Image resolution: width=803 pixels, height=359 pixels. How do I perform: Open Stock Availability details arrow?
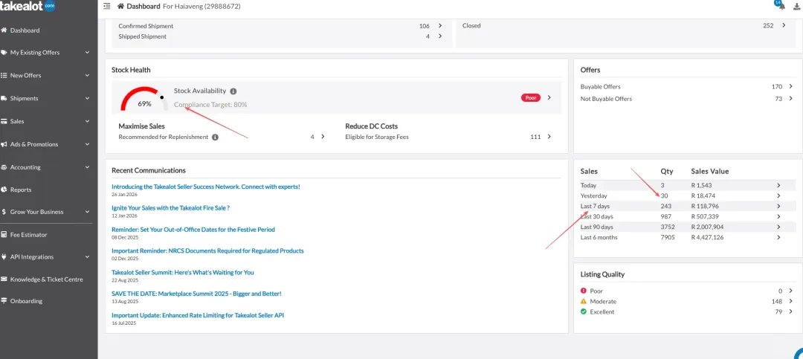(x=549, y=97)
